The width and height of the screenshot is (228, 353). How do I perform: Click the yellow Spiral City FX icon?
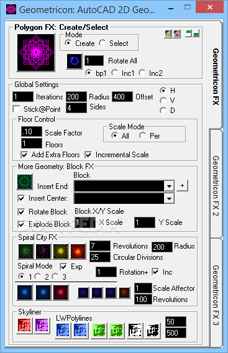click(x=61, y=251)
